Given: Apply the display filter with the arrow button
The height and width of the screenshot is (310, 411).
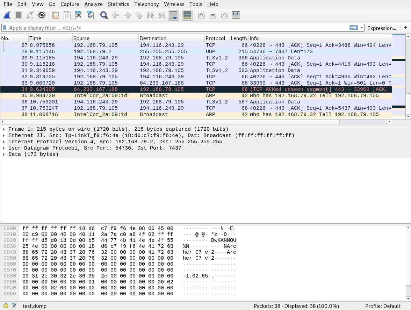Looking at the screenshot, I should point(354,28).
